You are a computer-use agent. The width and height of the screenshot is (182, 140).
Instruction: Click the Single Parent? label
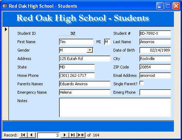point(125,84)
